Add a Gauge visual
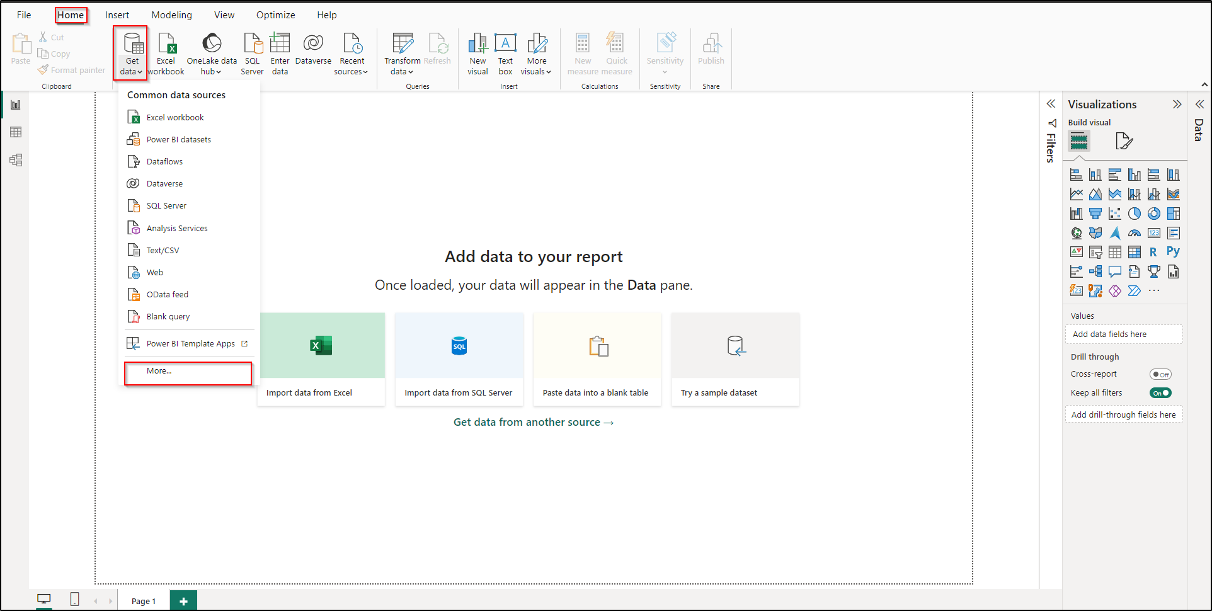The width and height of the screenshot is (1212, 611). (1135, 233)
